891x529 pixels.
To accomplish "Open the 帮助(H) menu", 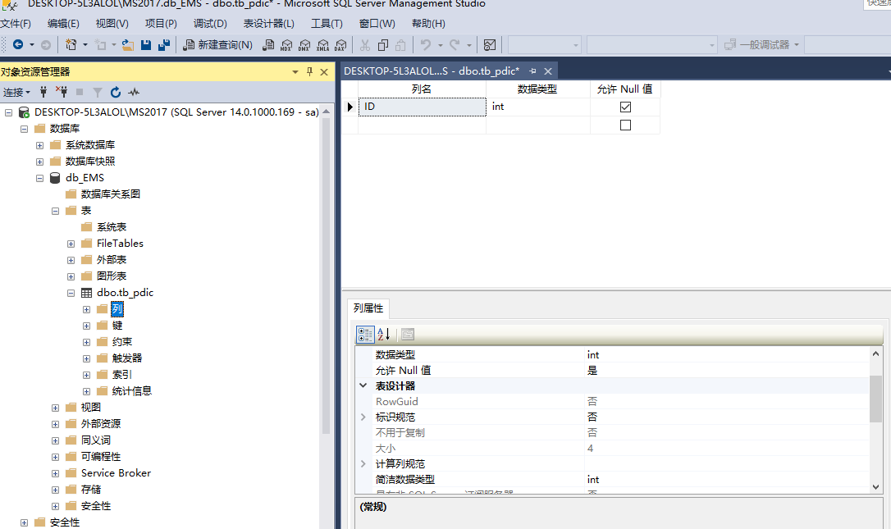I will 428,23.
